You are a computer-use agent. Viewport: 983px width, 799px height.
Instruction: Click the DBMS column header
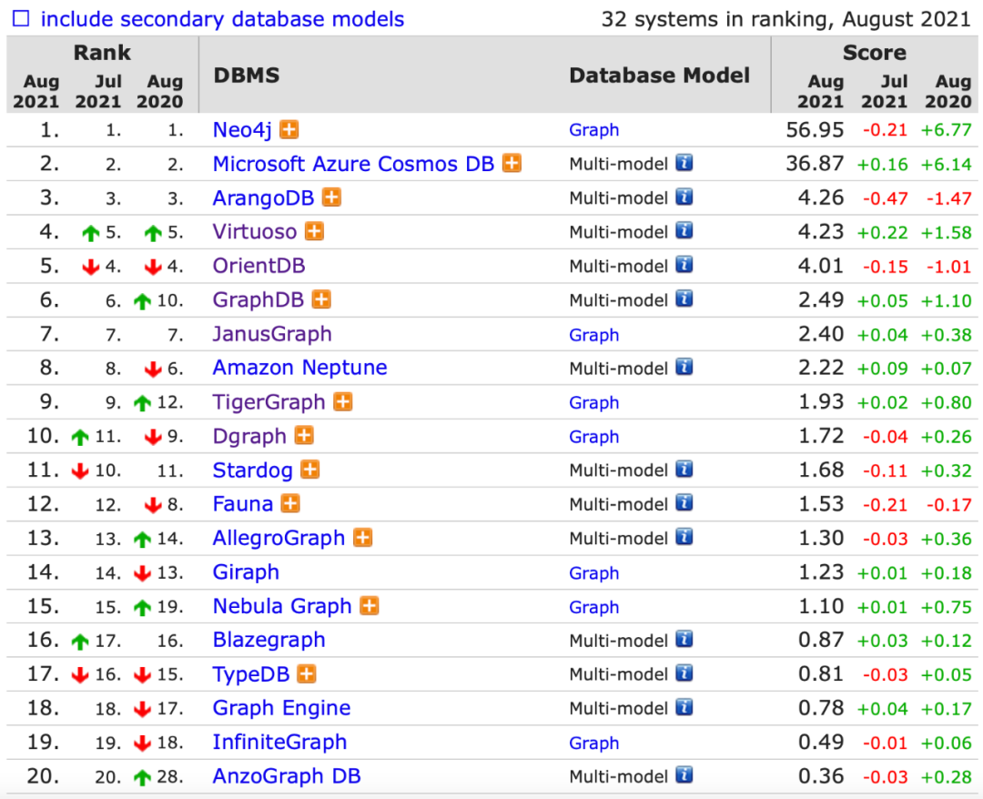click(247, 76)
